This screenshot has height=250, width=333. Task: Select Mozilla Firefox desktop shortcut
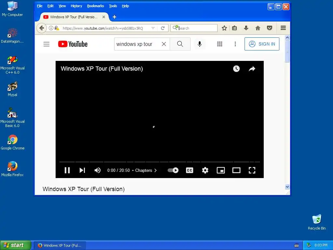coord(13,169)
